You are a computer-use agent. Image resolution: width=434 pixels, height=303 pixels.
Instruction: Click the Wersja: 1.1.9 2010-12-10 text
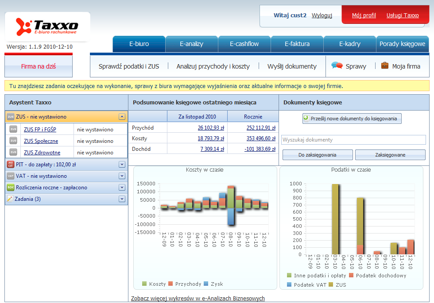(x=39, y=47)
